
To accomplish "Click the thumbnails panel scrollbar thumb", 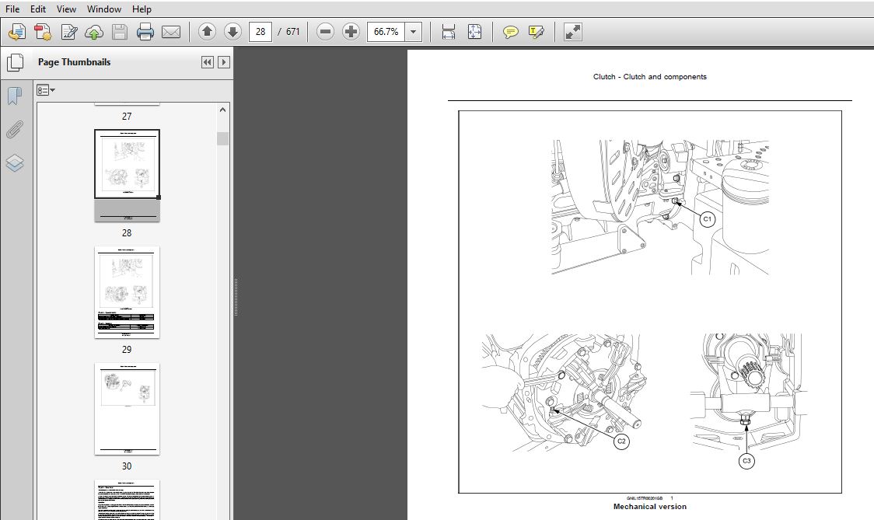I will [x=223, y=138].
